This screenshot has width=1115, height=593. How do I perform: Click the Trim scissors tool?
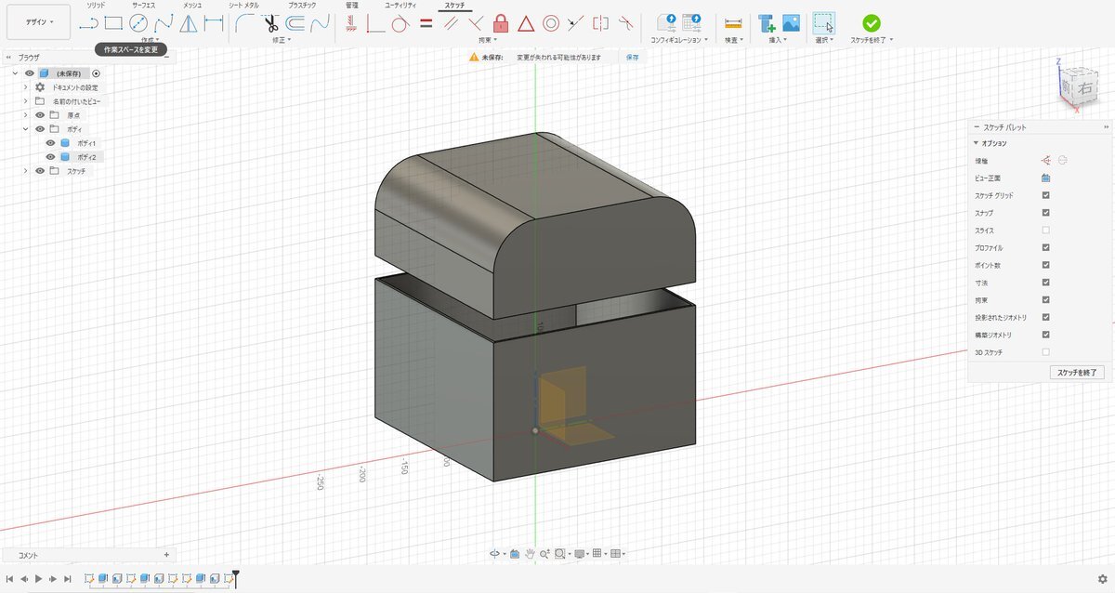click(x=270, y=23)
